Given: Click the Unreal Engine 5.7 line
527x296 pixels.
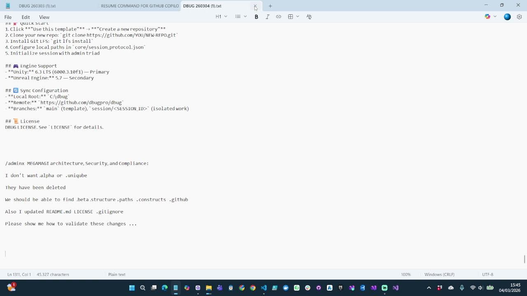Looking at the screenshot, I should point(49,78).
